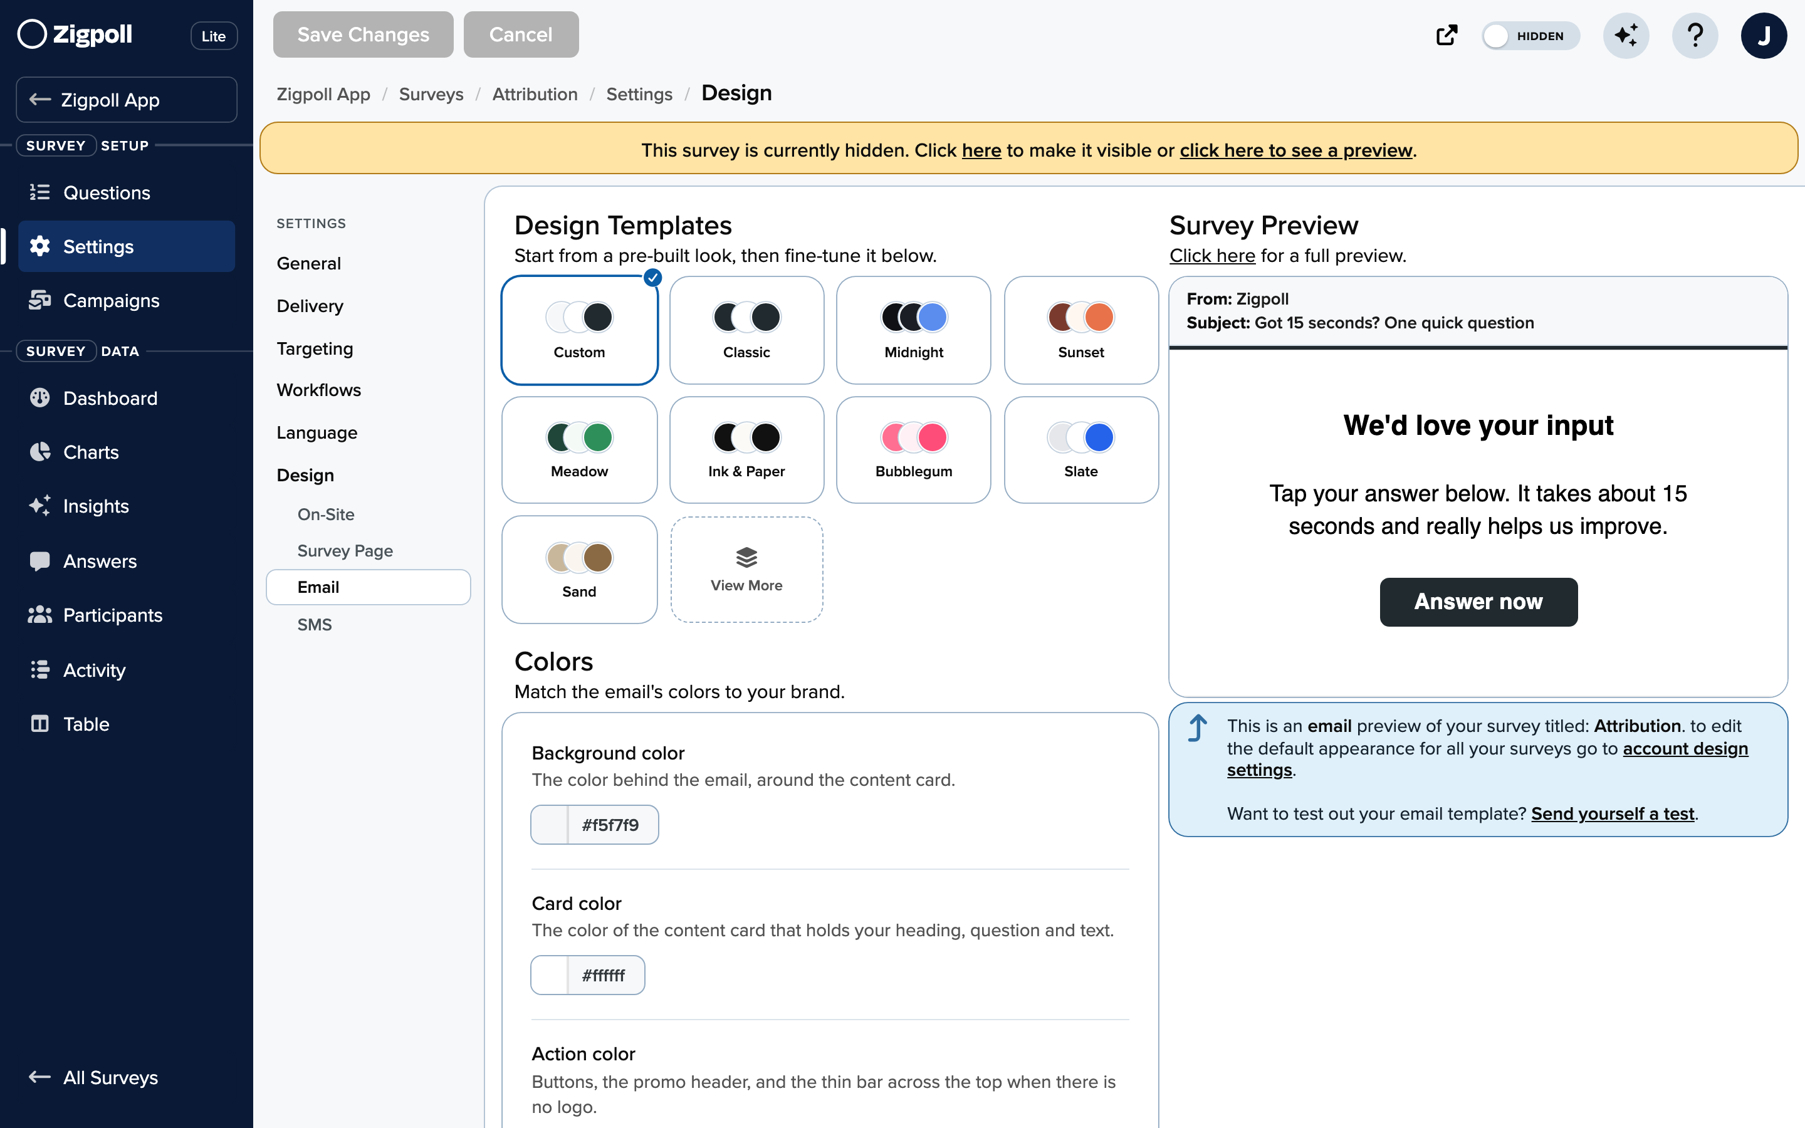Open Answers in the sidebar
Image resolution: width=1805 pixels, height=1128 pixels.
[x=126, y=561]
